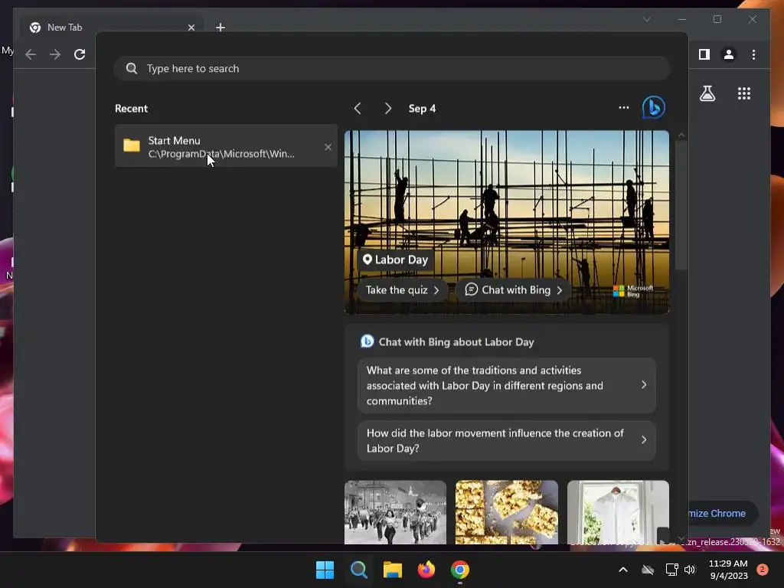The height and width of the screenshot is (588, 784).
Task: Open Chrome Labs flask icon
Action: pos(707,93)
